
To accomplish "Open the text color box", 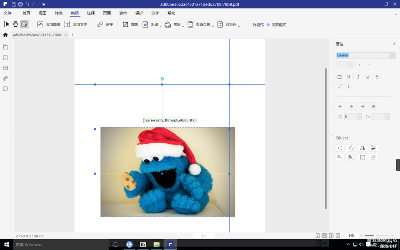I will point(339,77).
